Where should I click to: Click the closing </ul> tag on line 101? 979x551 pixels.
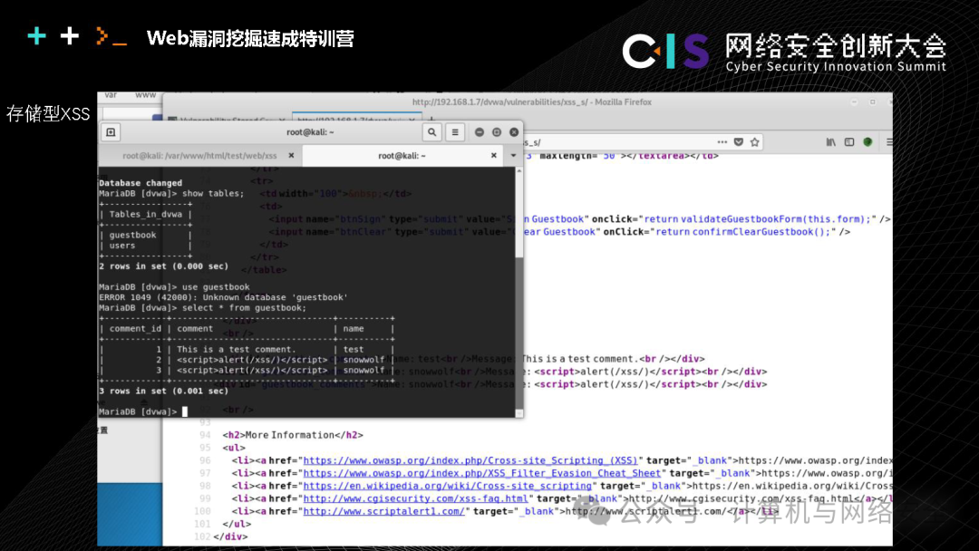[237, 524]
